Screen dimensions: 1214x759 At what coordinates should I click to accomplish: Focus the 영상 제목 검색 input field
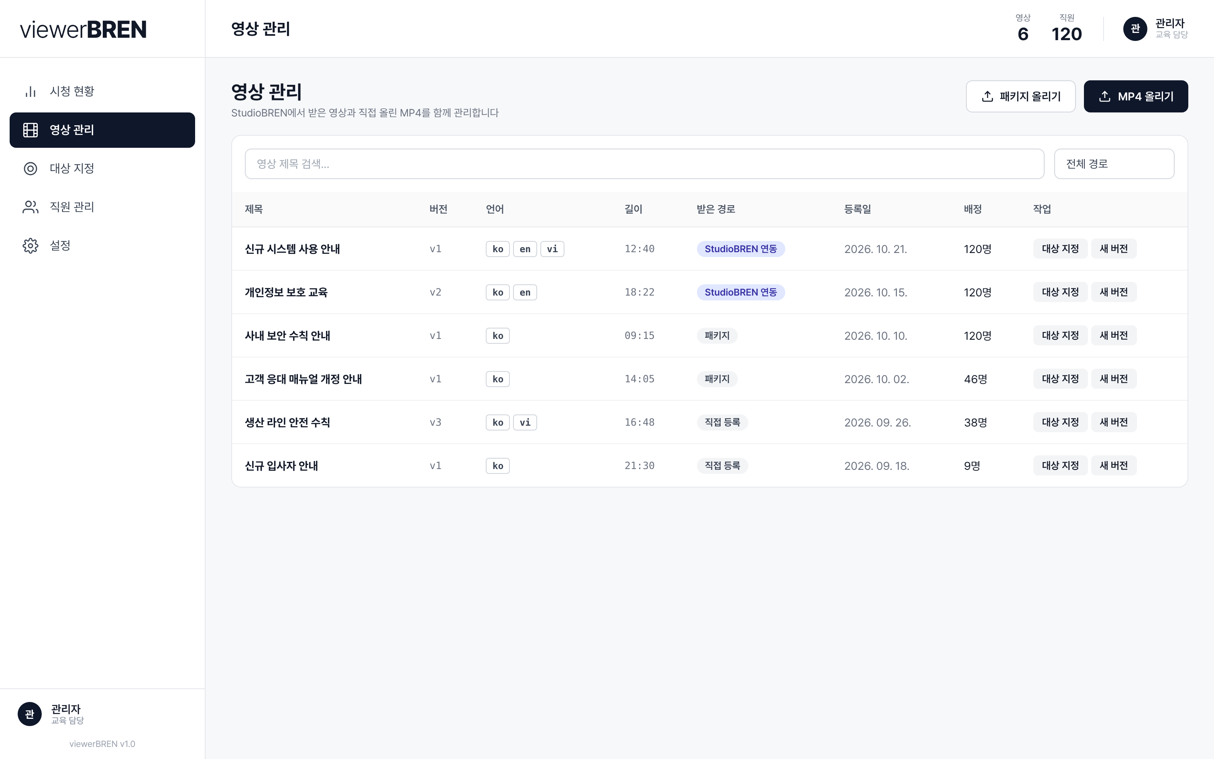click(644, 164)
